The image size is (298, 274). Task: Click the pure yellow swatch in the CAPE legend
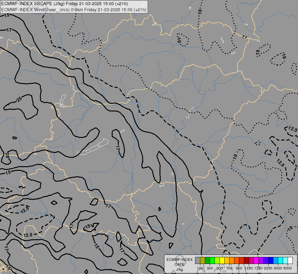coord(222,260)
